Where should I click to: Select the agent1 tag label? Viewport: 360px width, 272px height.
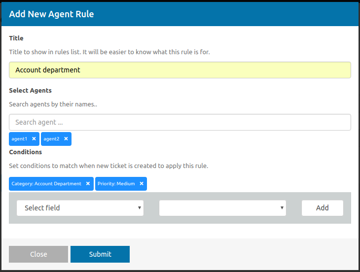pos(20,139)
